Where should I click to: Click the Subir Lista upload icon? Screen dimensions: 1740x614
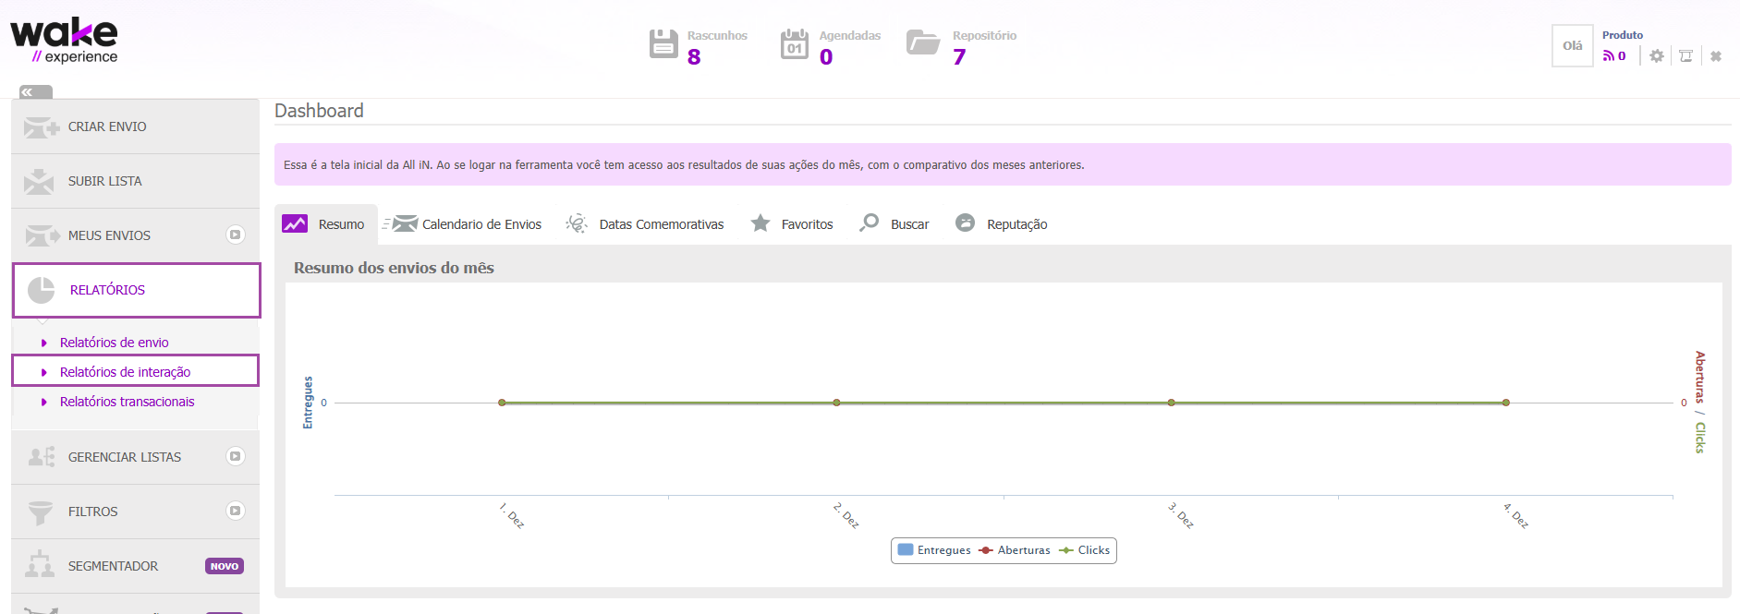(x=39, y=181)
